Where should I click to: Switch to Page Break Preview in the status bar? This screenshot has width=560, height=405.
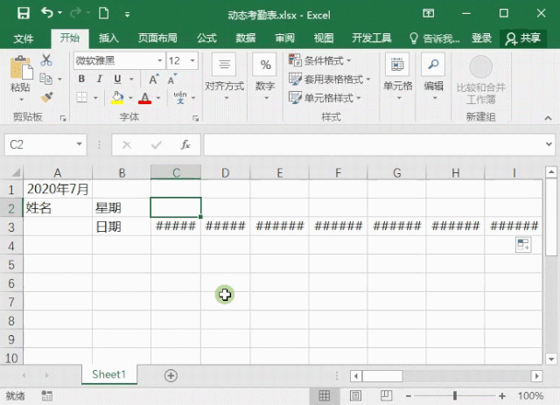coord(387,395)
